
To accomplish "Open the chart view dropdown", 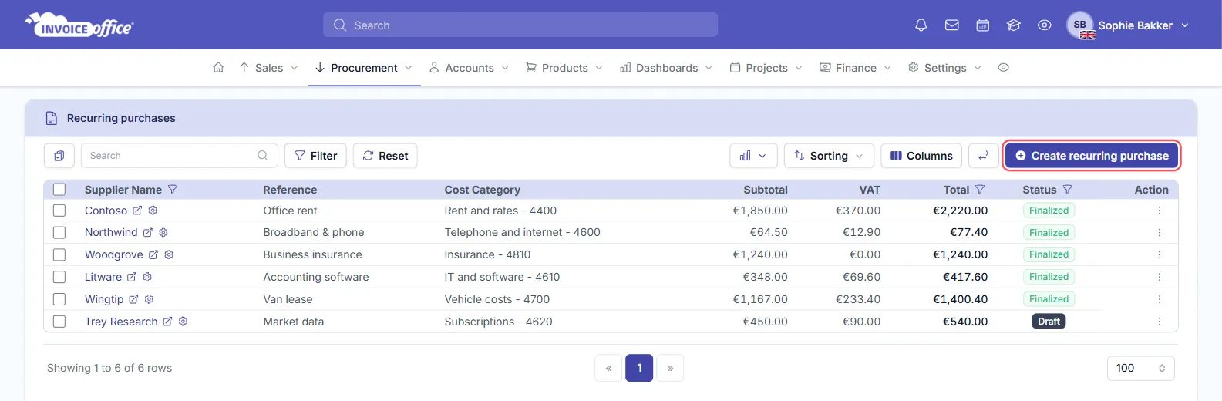I will (753, 156).
